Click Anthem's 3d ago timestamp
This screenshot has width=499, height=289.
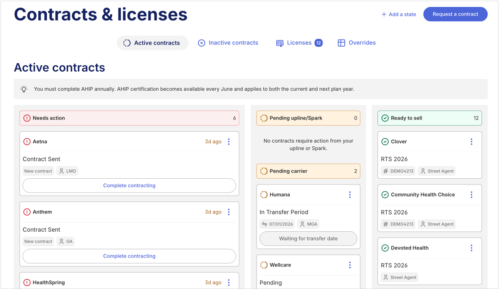click(x=213, y=212)
